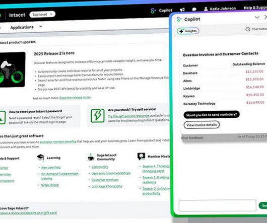Open the Give feedback link
The width and height of the screenshot is (267, 223).
192,138
